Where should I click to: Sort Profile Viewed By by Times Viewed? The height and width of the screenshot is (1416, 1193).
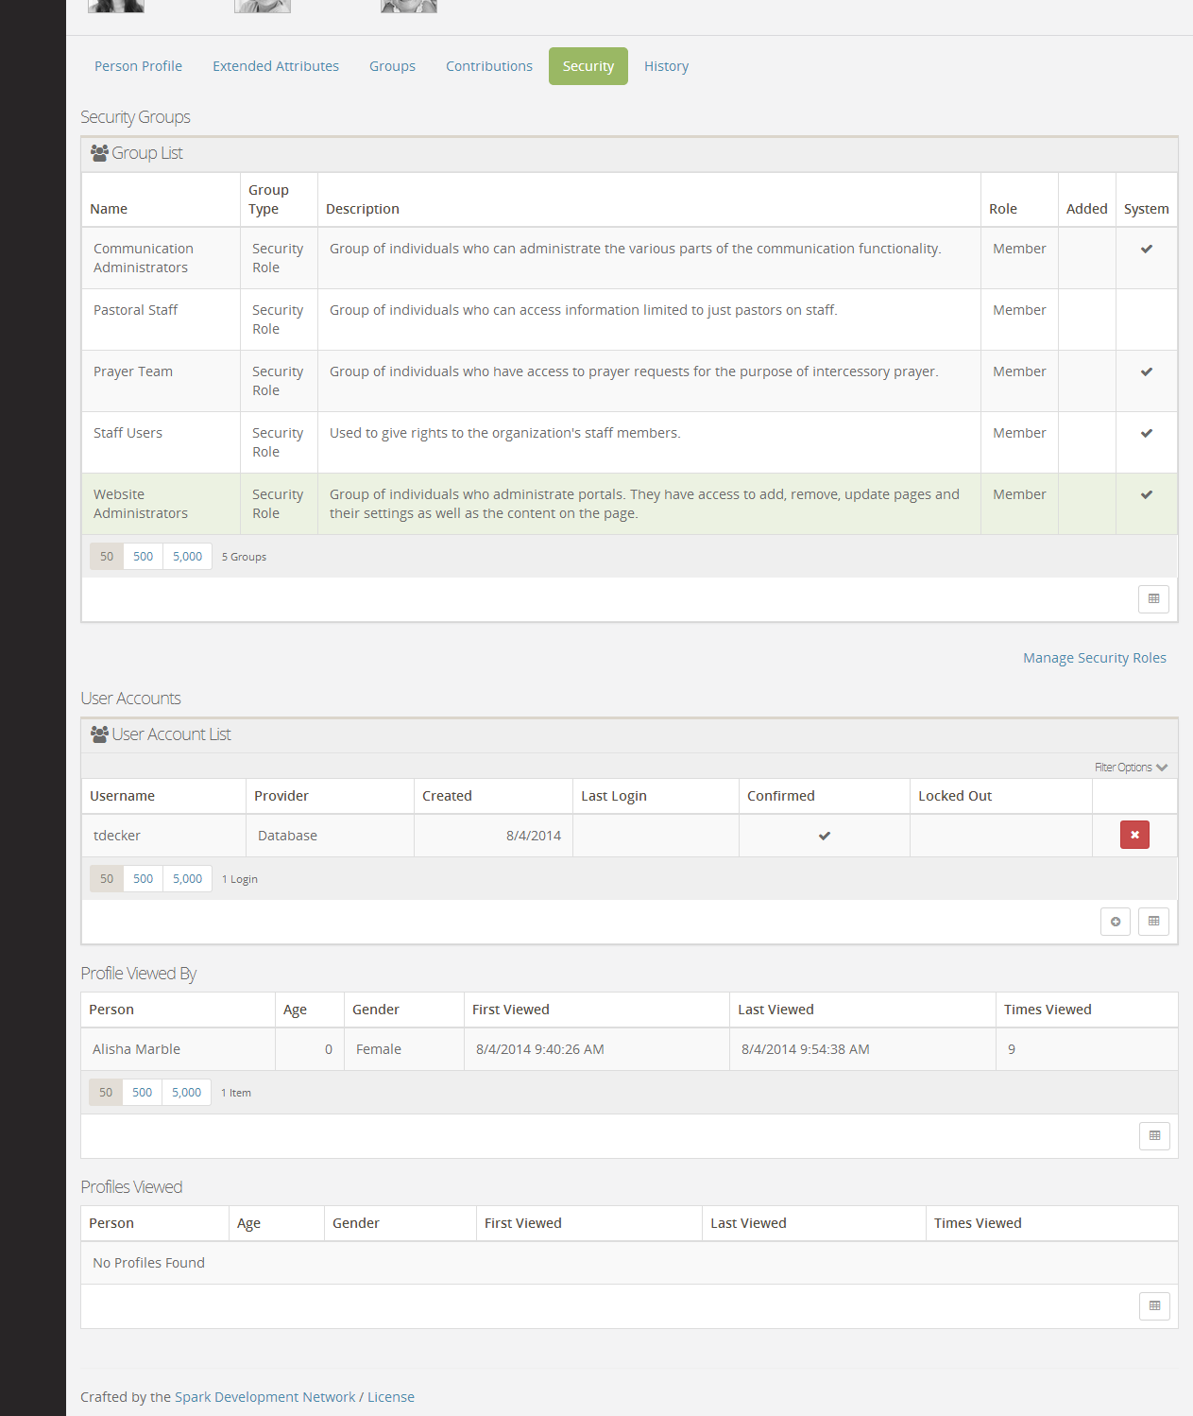1048,1010
